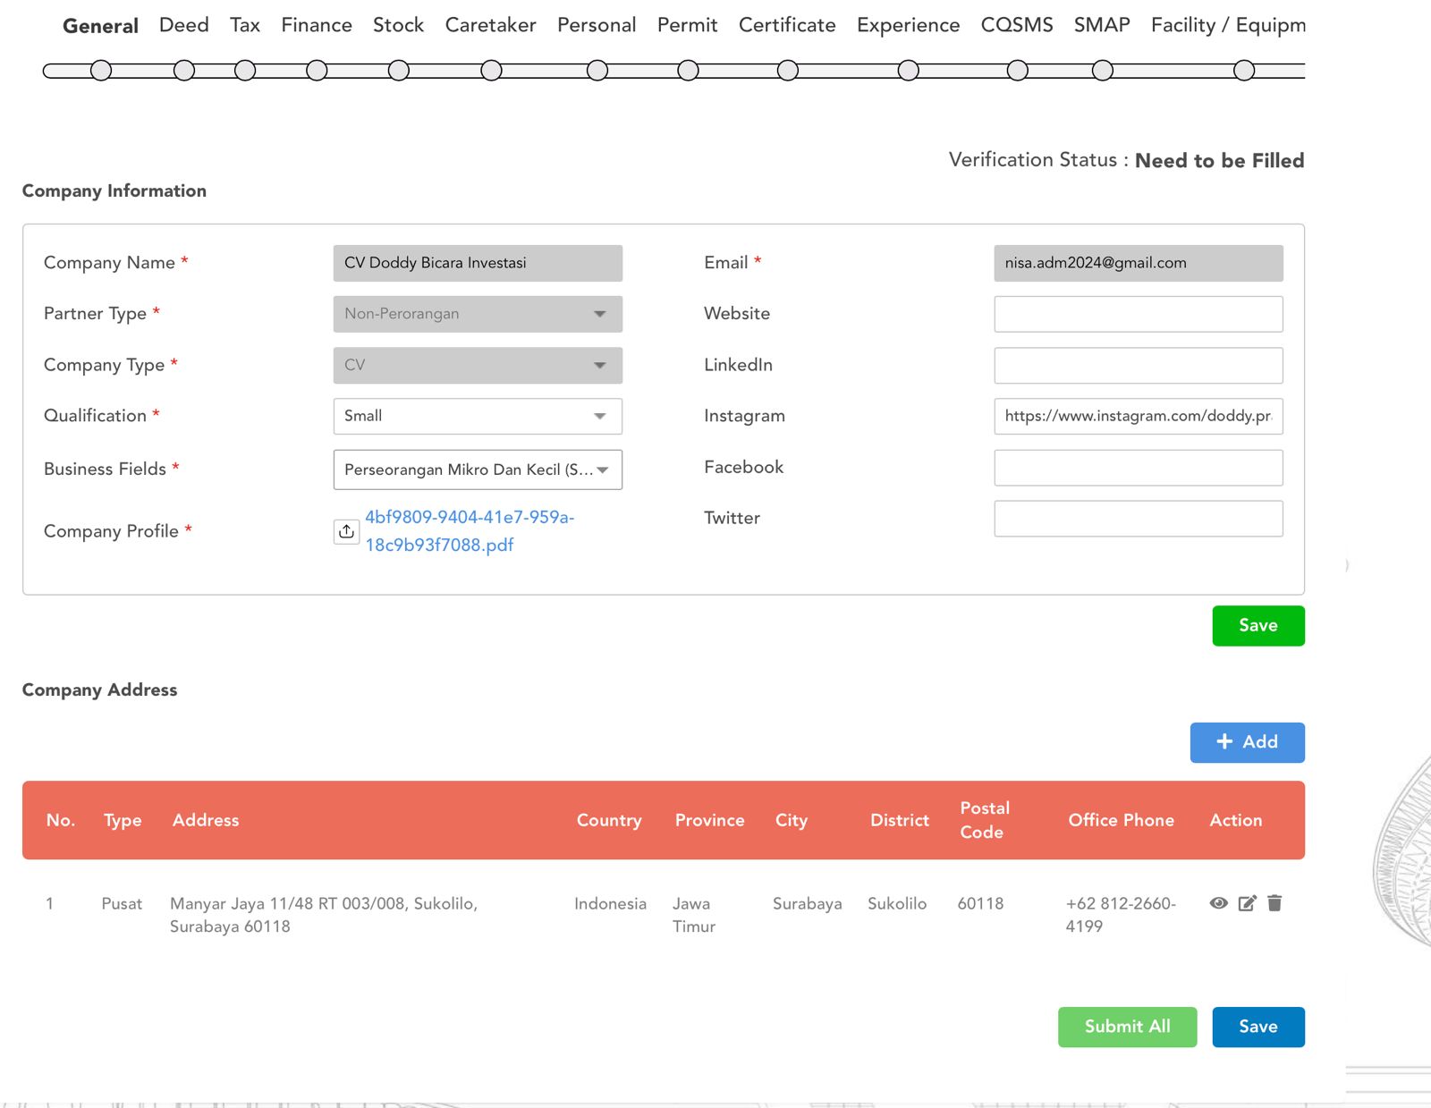Open the Certificate tab

pos(787,25)
